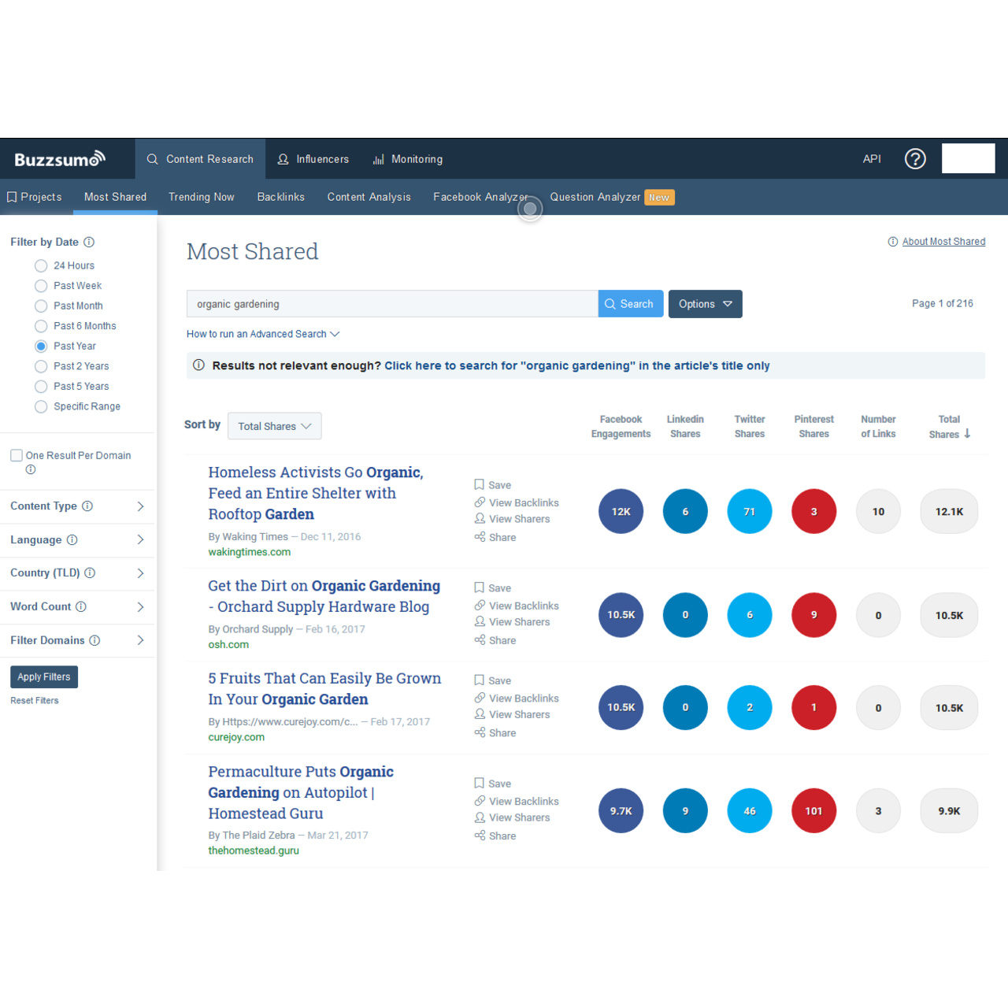This screenshot has width=1008, height=1008.
Task: Switch to the Trending Now tab
Action: tap(202, 197)
